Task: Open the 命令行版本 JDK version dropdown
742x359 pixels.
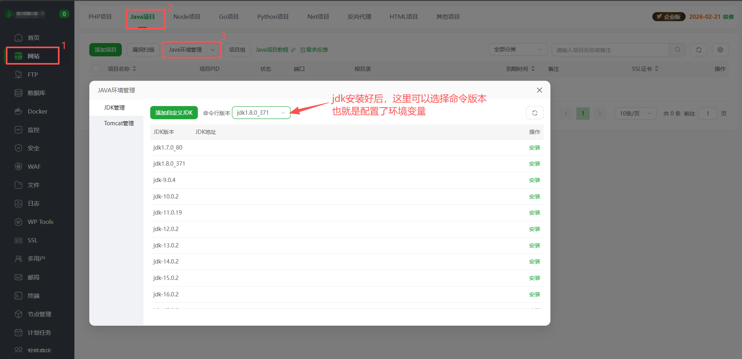Action: (x=261, y=113)
